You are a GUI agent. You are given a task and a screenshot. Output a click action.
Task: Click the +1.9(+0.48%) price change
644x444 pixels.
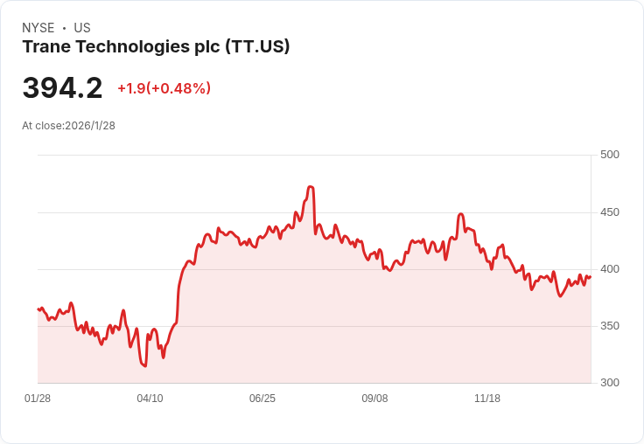click(x=164, y=88)
